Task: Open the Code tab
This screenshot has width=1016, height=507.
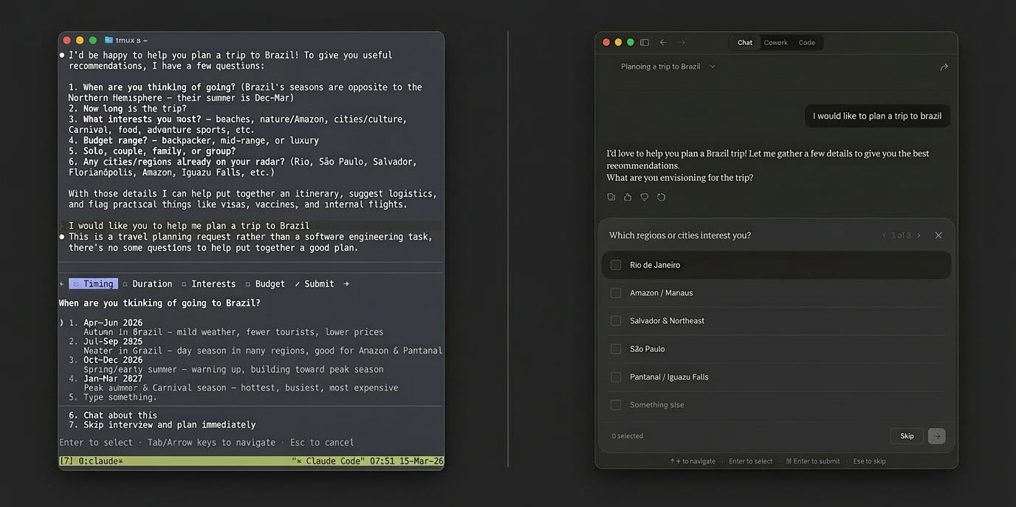Action: coord(806,43)
